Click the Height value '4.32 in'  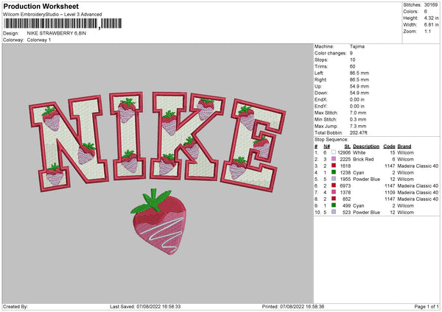[431, 18]
